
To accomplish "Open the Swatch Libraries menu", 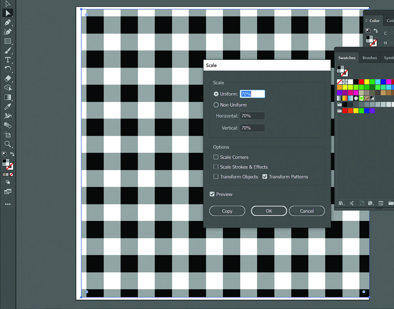I will tap(341, 203).
